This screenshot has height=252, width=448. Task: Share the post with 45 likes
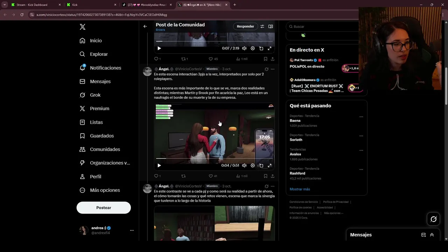(x=273, y=59)
